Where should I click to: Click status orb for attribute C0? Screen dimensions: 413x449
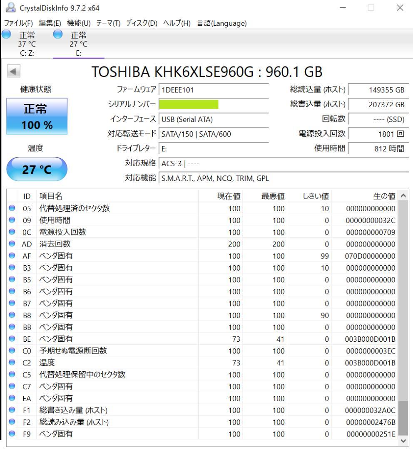12,350
